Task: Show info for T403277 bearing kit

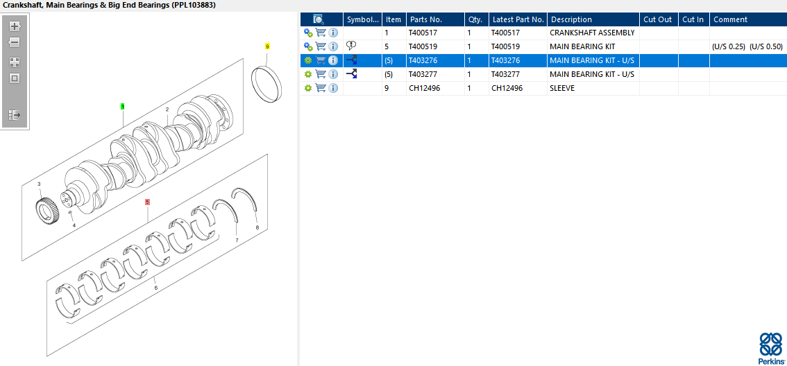Action: pos(333,74)
